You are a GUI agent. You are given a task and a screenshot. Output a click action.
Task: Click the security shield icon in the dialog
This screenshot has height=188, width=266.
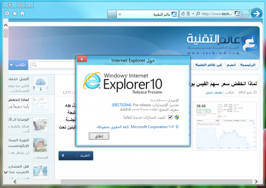(177, 117)
